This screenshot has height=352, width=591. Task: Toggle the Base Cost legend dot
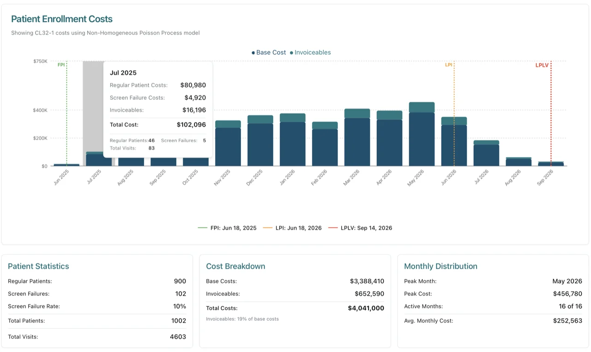(253, 52)
